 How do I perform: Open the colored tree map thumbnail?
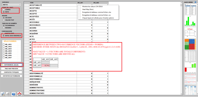[190, 44]
